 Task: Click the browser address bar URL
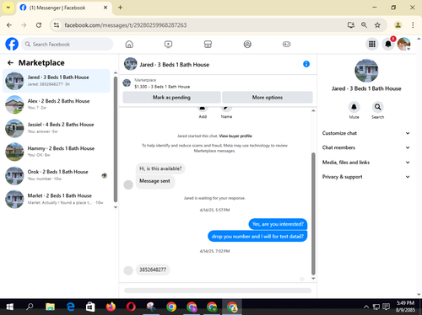click(x=126, y=25)
